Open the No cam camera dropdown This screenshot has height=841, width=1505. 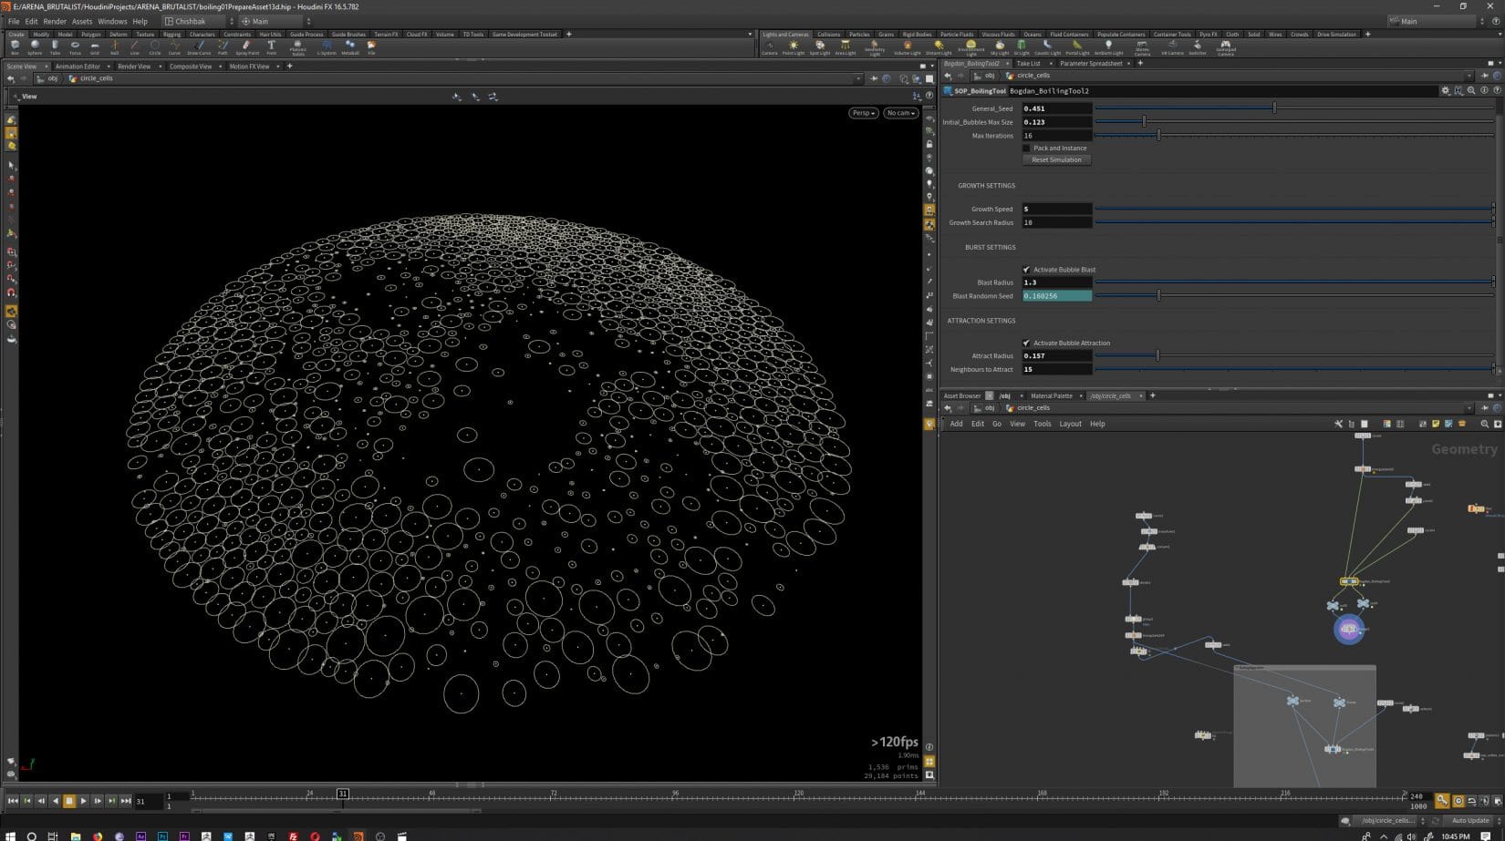(x=900, y=112)
